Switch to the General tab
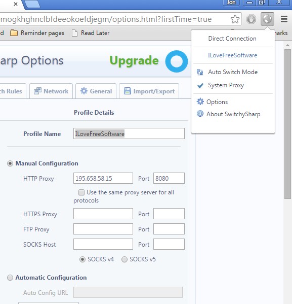 click(x=96, y=91)
